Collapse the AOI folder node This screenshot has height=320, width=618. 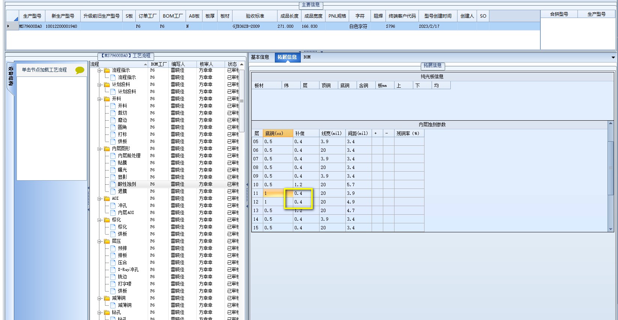click(100, 199)
